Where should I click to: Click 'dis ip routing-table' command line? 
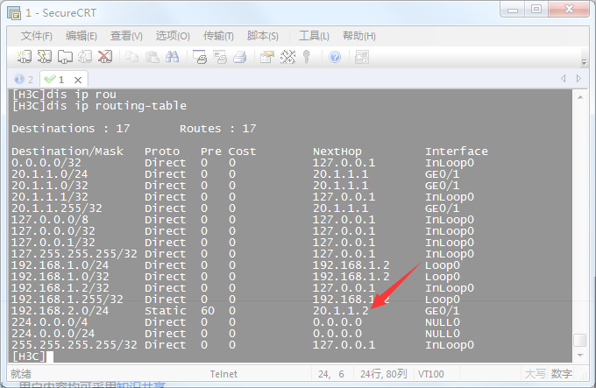(117, 106)
